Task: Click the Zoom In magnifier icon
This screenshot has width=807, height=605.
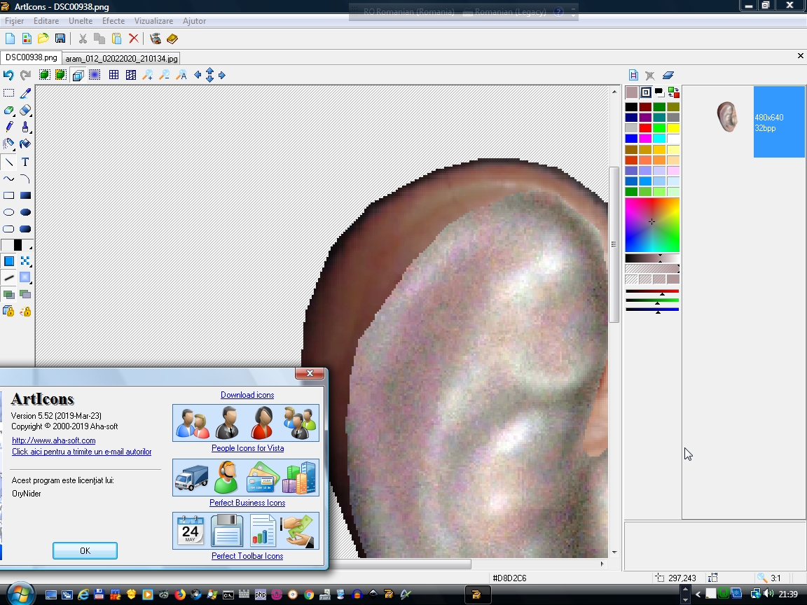Action: tap(148, 75)
